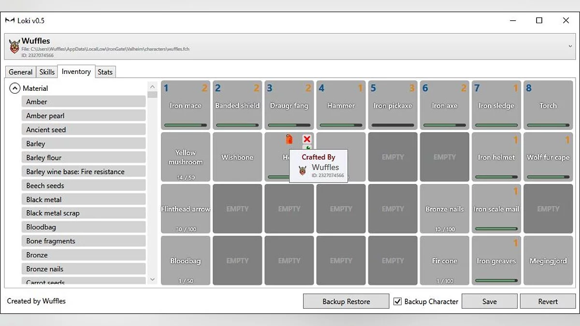Select the Iron mace in slot 1
This screenshot has width=580, height=326.
coord(186,105)
